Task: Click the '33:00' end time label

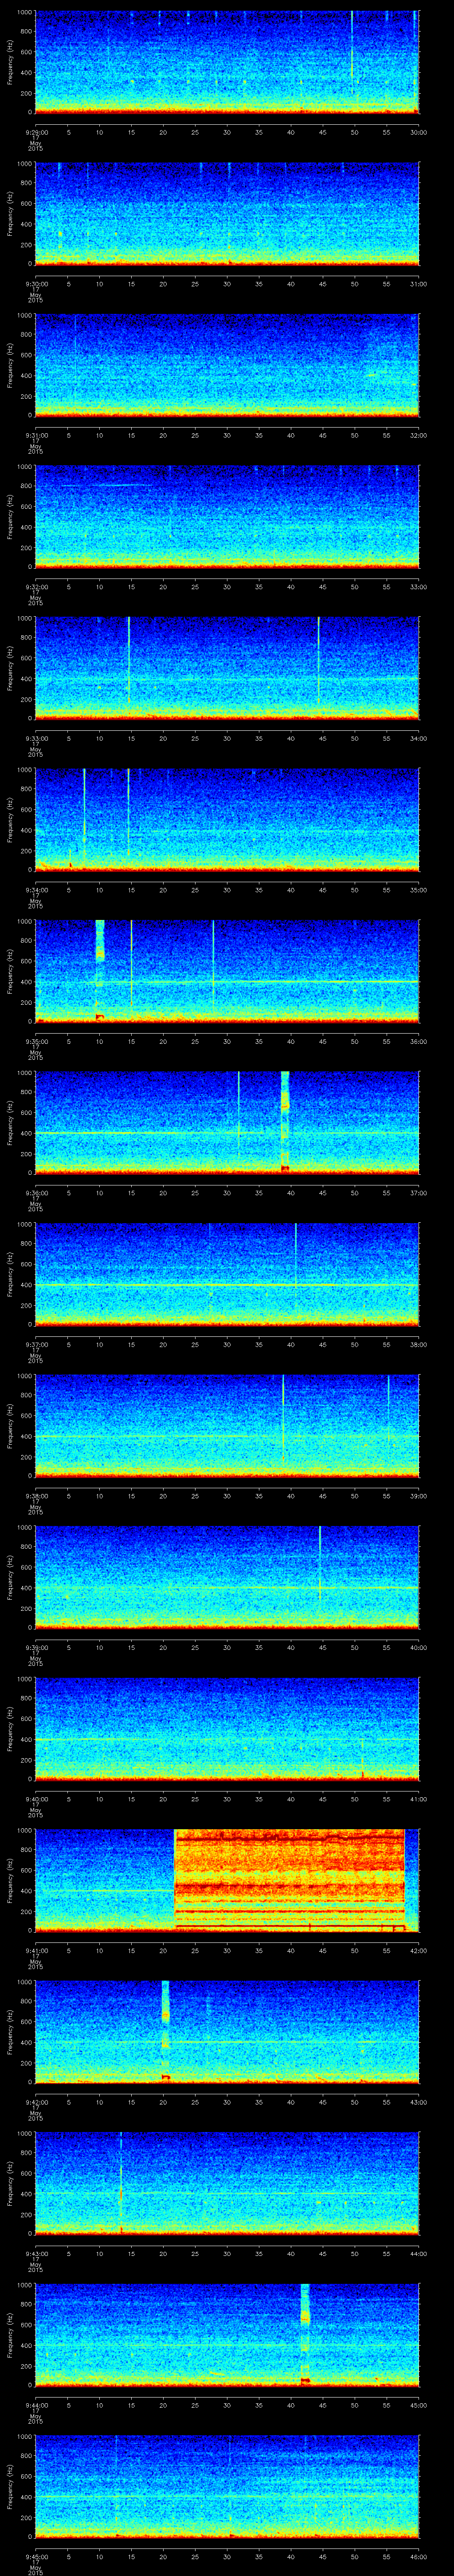Action: [x=419, y=586]
